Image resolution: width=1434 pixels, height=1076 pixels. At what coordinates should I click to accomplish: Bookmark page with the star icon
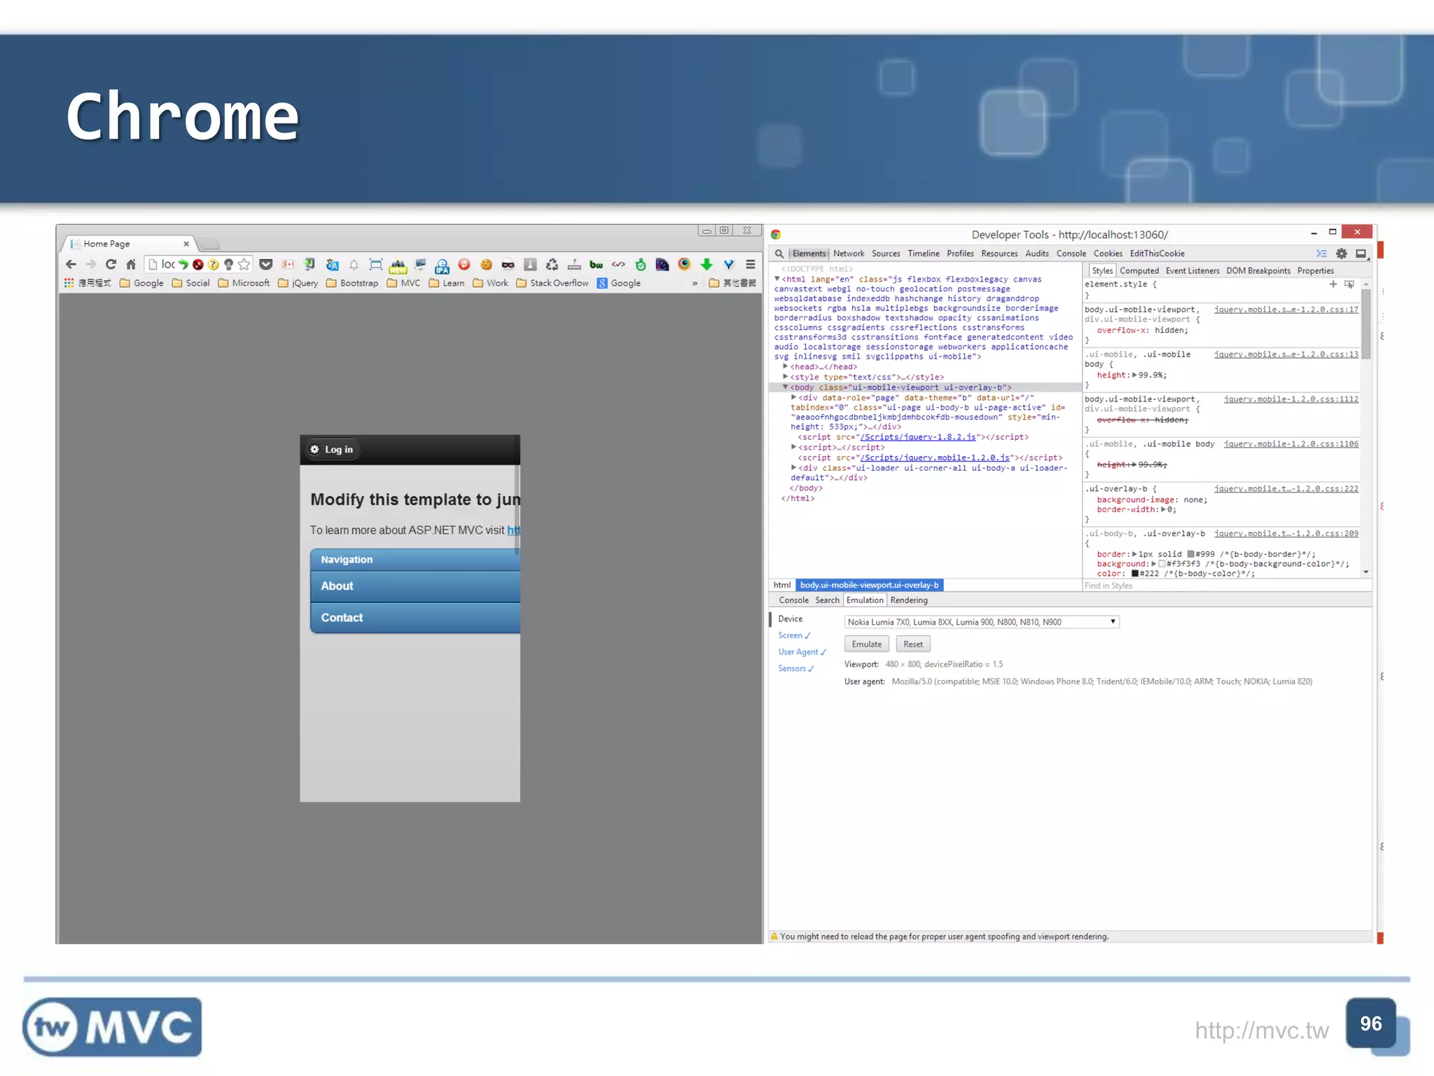click(x=244, y=264)
